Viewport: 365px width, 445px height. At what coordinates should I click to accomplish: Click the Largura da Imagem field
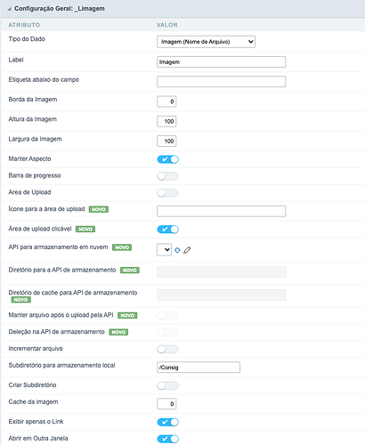pos(166,141)
